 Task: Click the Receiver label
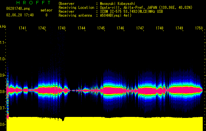[x=66, y=11]
